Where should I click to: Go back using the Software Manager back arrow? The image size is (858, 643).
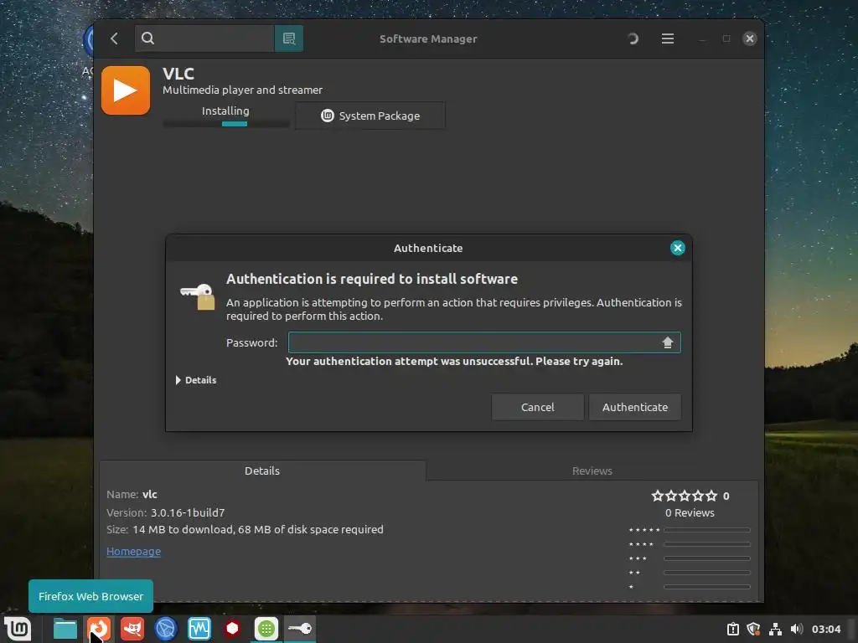(x=114, y=39)
